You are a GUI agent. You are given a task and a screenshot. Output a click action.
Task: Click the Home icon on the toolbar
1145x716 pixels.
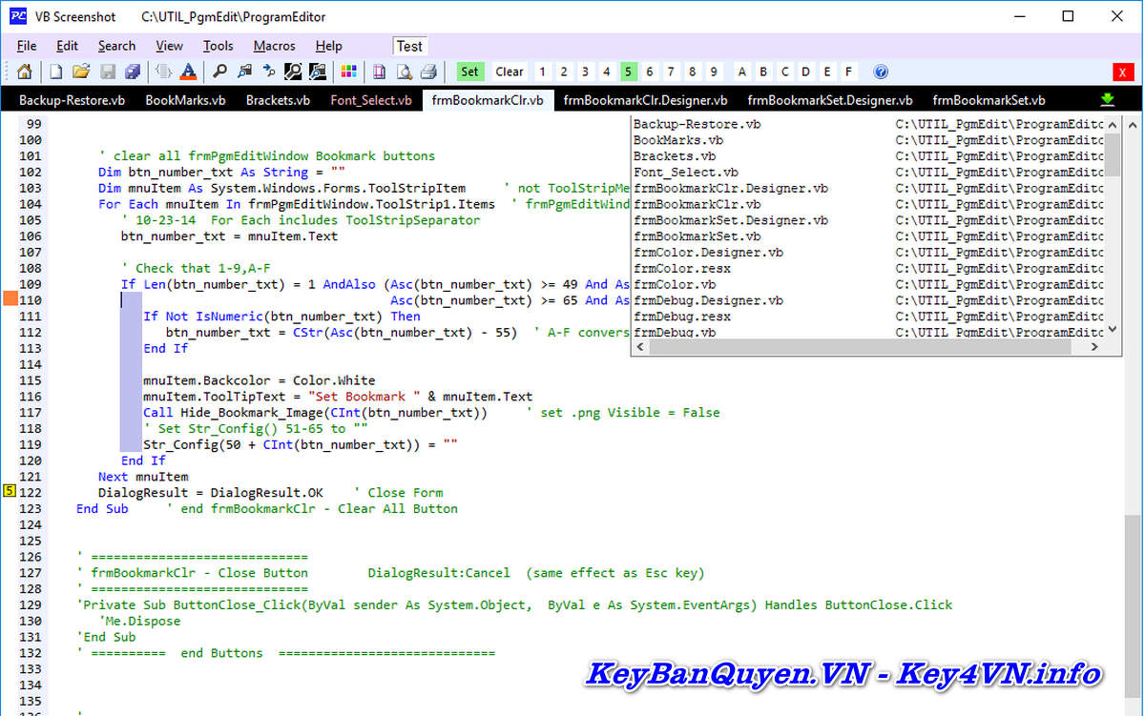click(x=24, y=72)
